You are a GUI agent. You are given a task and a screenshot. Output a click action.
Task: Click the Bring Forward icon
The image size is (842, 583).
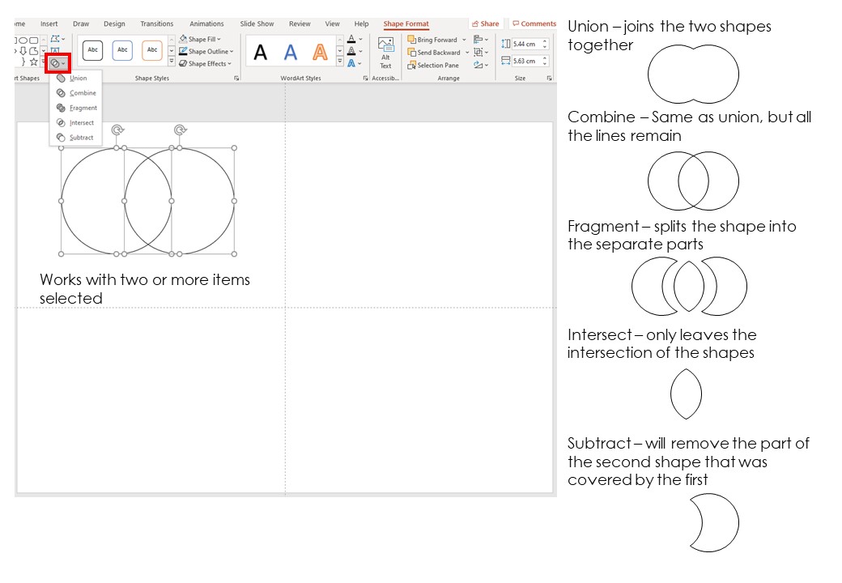point(410,40)
